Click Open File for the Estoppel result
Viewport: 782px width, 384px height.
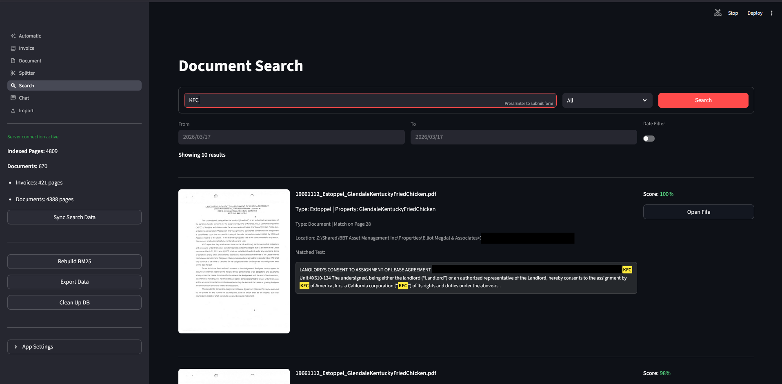698,212
